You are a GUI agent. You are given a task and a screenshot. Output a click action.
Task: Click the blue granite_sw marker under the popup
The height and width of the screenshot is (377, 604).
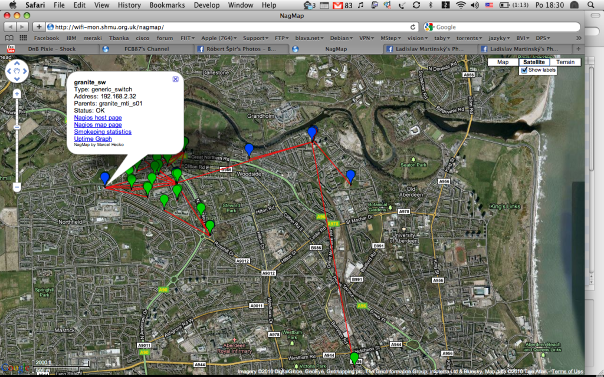point(105,180)
